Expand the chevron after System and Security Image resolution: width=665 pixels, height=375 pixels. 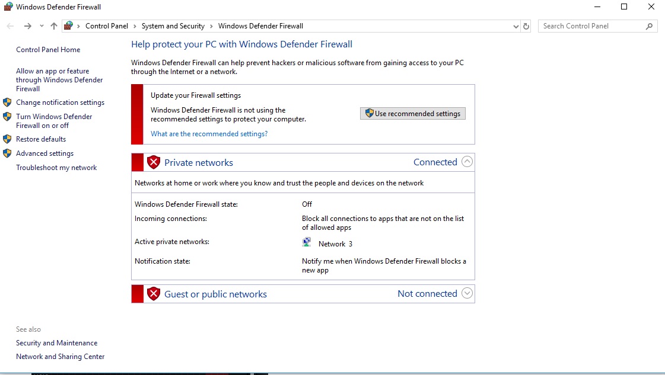click(x=211, y=26)
